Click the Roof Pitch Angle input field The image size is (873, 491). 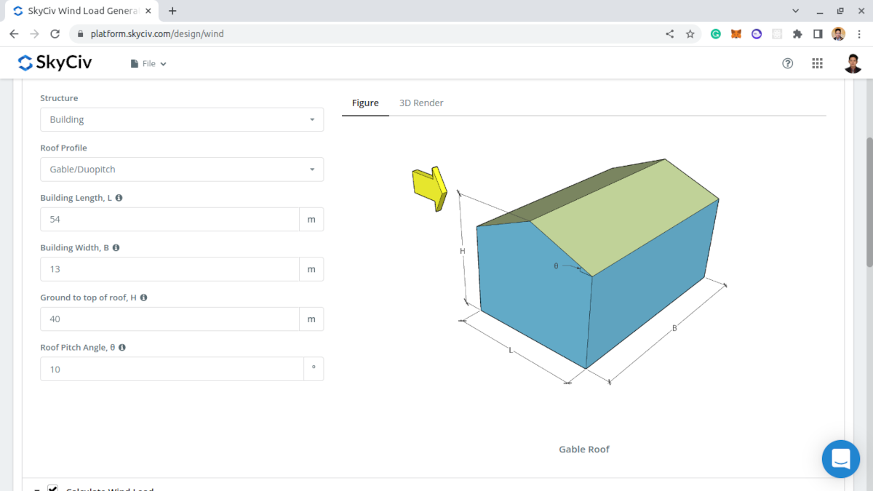(172, 369)
